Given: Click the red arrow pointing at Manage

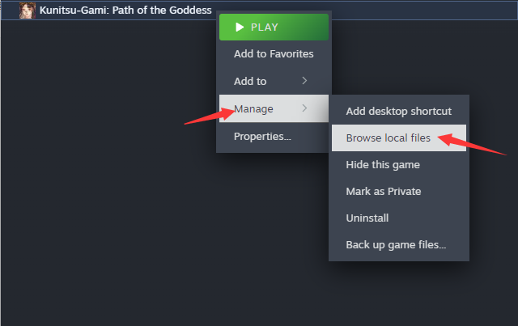Looking at the screenshot, I should pyautogui.click(x=209, y=116).
